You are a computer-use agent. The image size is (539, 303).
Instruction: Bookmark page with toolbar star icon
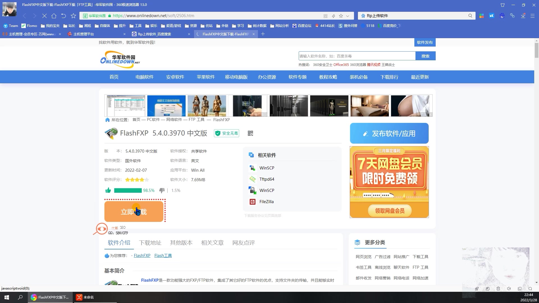[73, 16]
